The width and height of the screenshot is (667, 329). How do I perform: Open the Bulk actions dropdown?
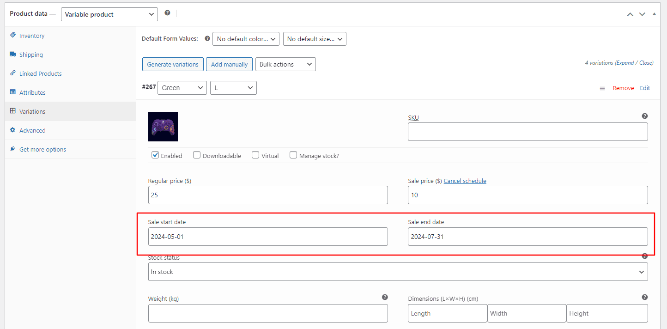tap(285, 64)
